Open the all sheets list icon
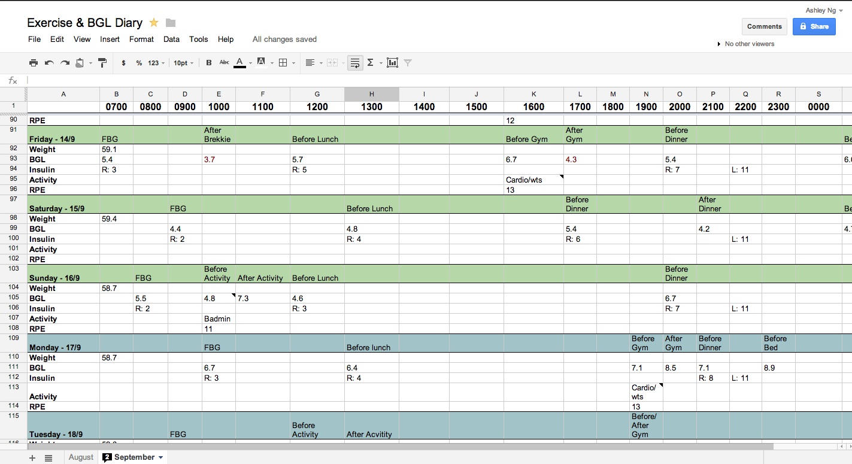 point(48,457)
